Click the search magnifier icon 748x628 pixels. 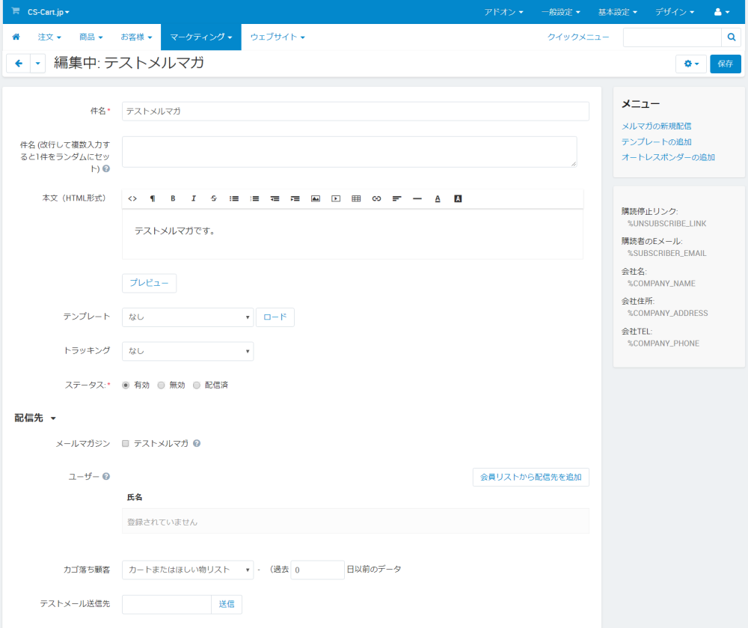tap(732, 37)
